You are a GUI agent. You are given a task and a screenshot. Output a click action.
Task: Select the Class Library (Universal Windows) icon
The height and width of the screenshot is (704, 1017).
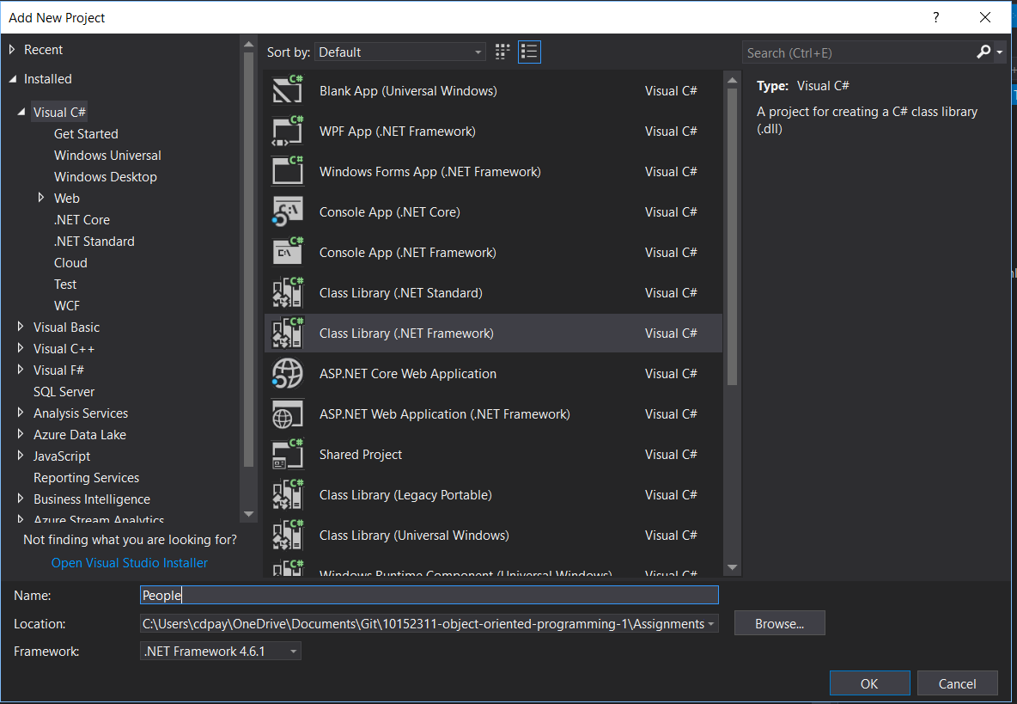pos(288,536)
